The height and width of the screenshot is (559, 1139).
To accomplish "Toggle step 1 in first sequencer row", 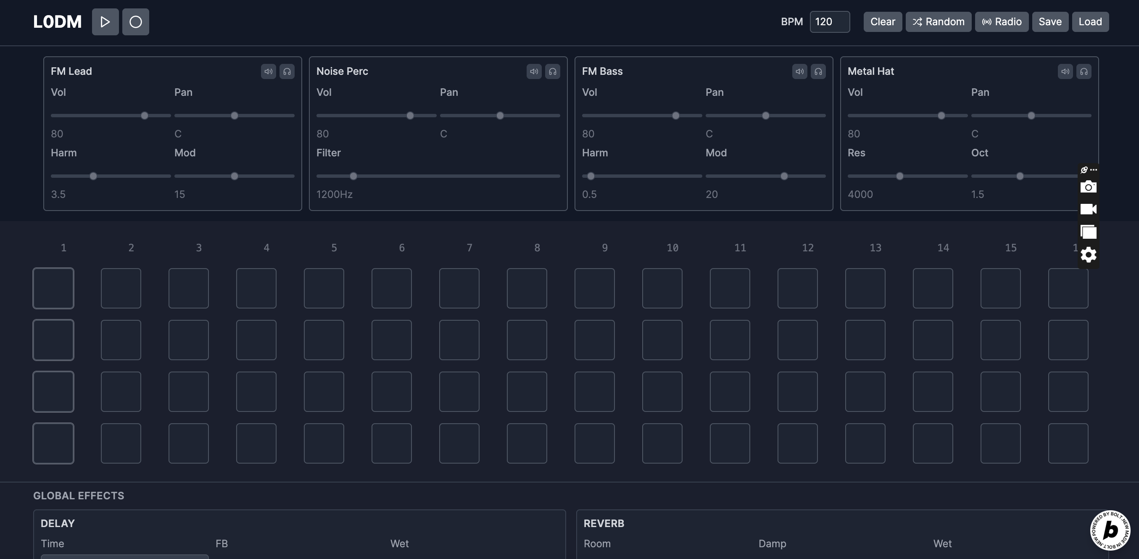I will [x=53, y=288].
